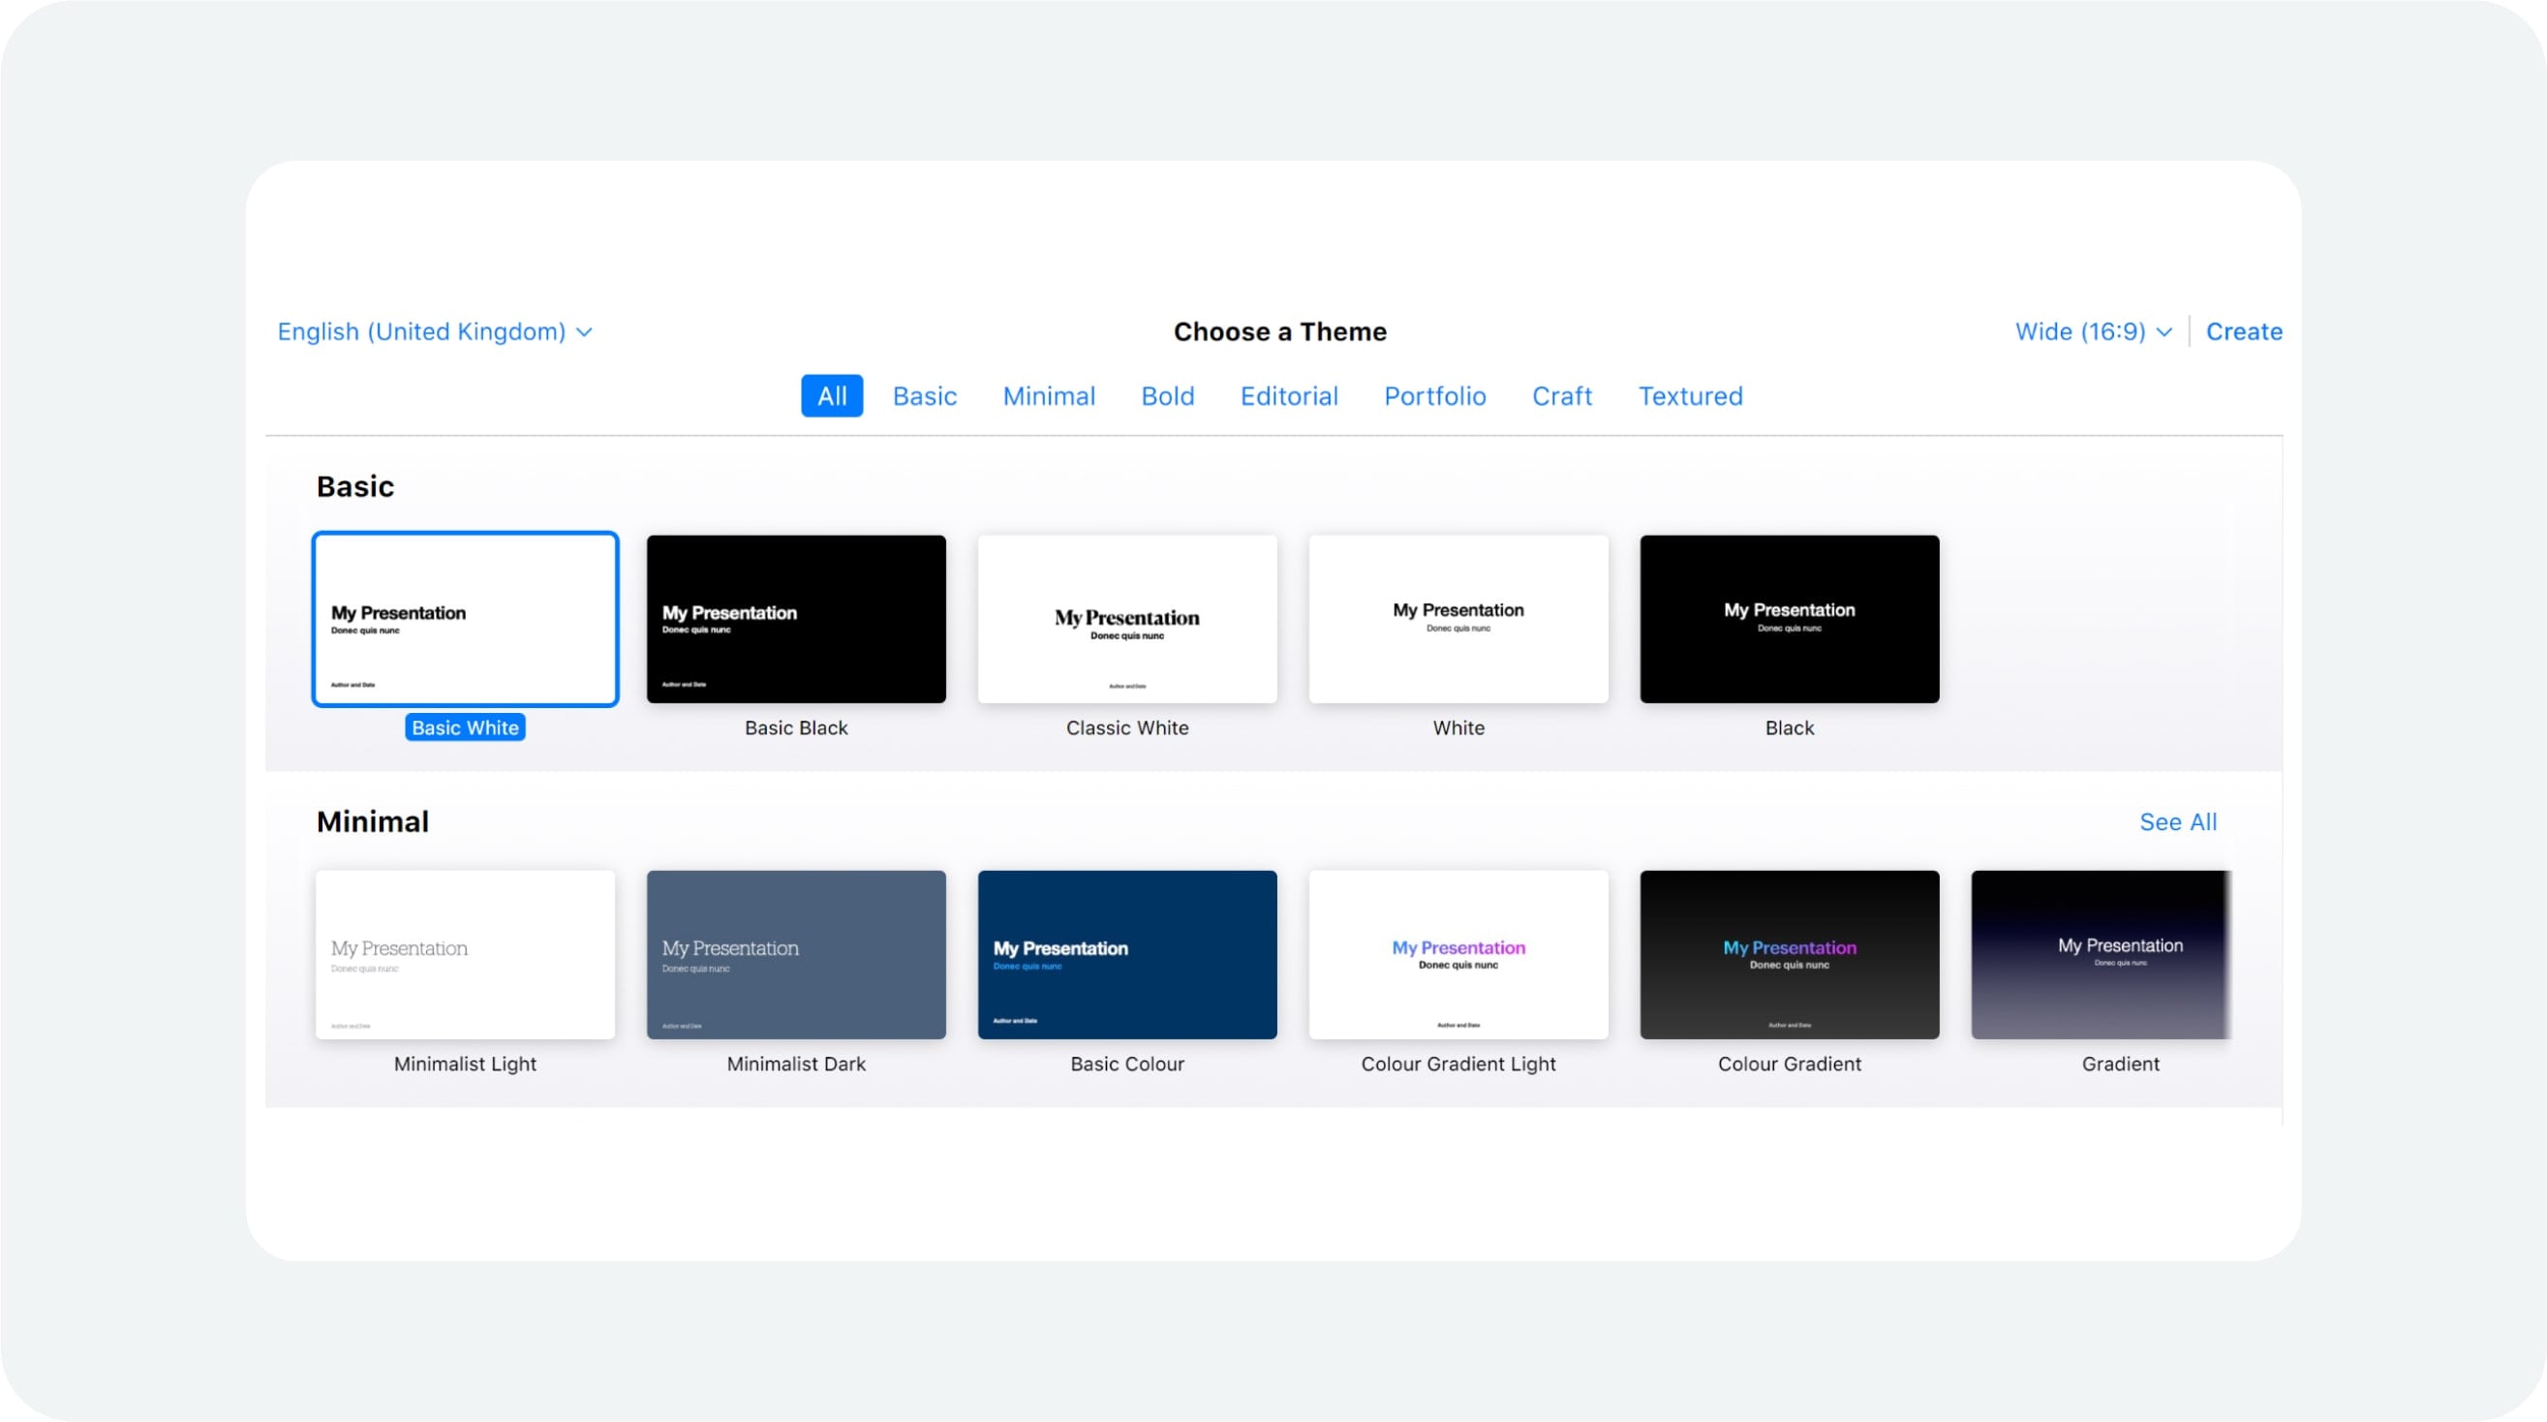Switch to the Basic category tab
Image resolution: width=2547 pixels, height=1422 pixels.
click(x=925, y=395)
